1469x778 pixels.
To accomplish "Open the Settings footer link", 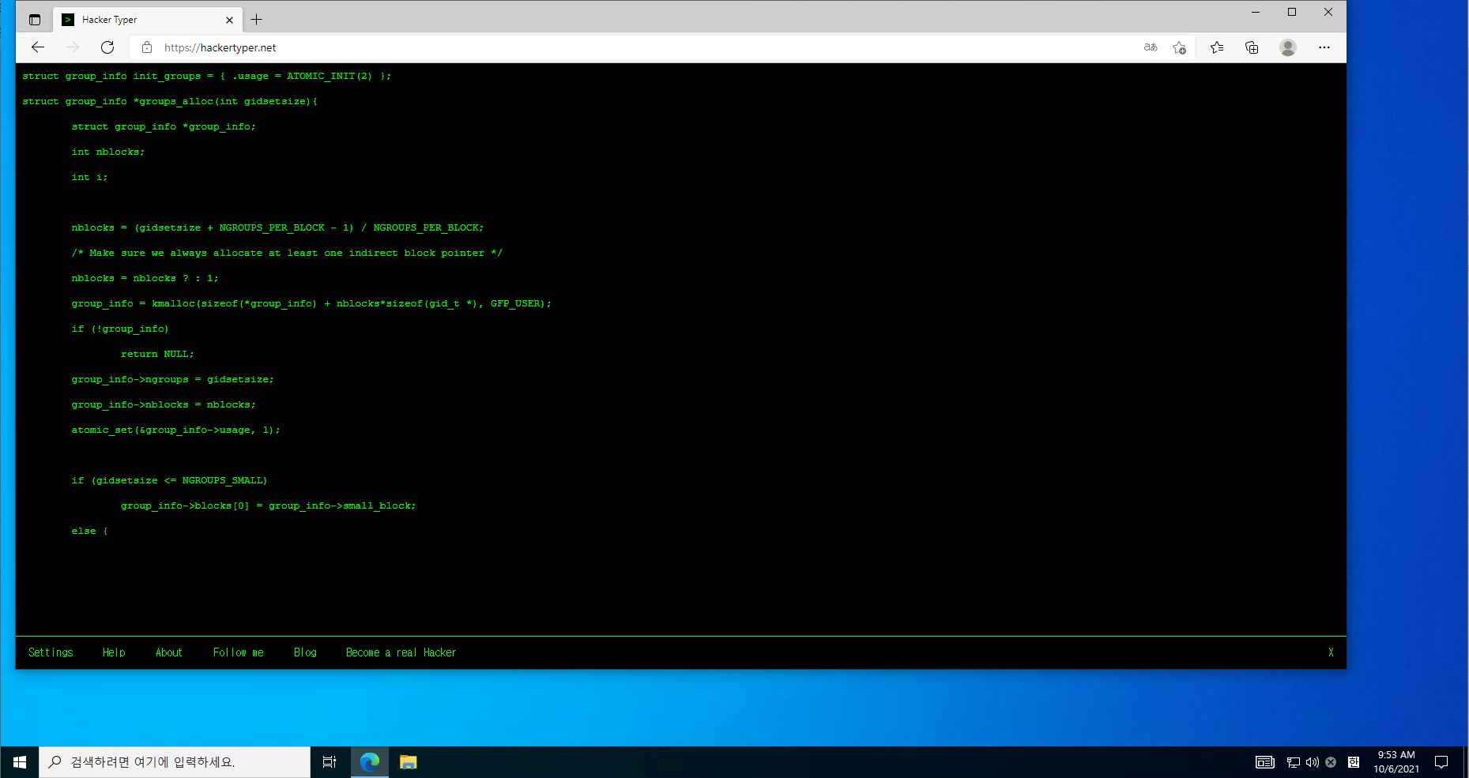I will tap(51, 652).
